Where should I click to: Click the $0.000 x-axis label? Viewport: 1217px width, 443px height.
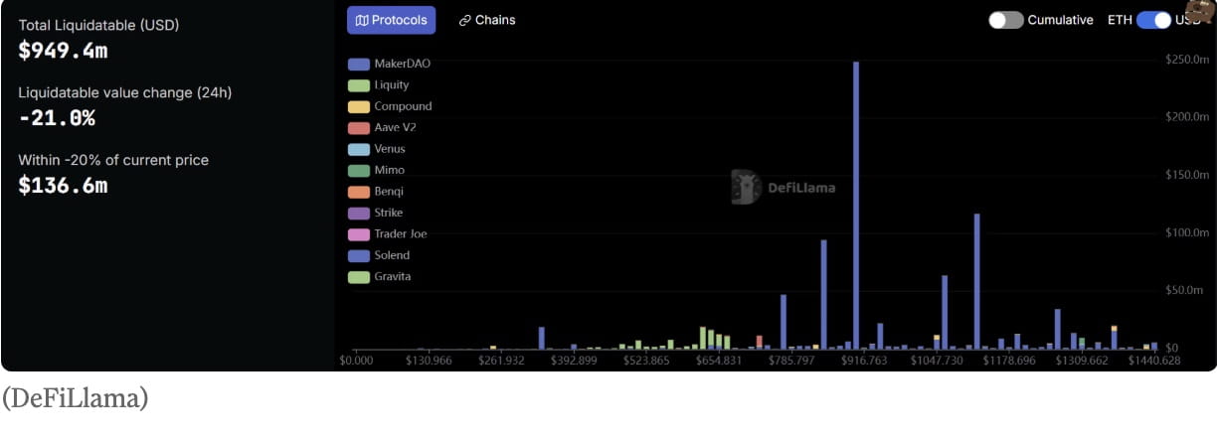(x=356, y=361)
